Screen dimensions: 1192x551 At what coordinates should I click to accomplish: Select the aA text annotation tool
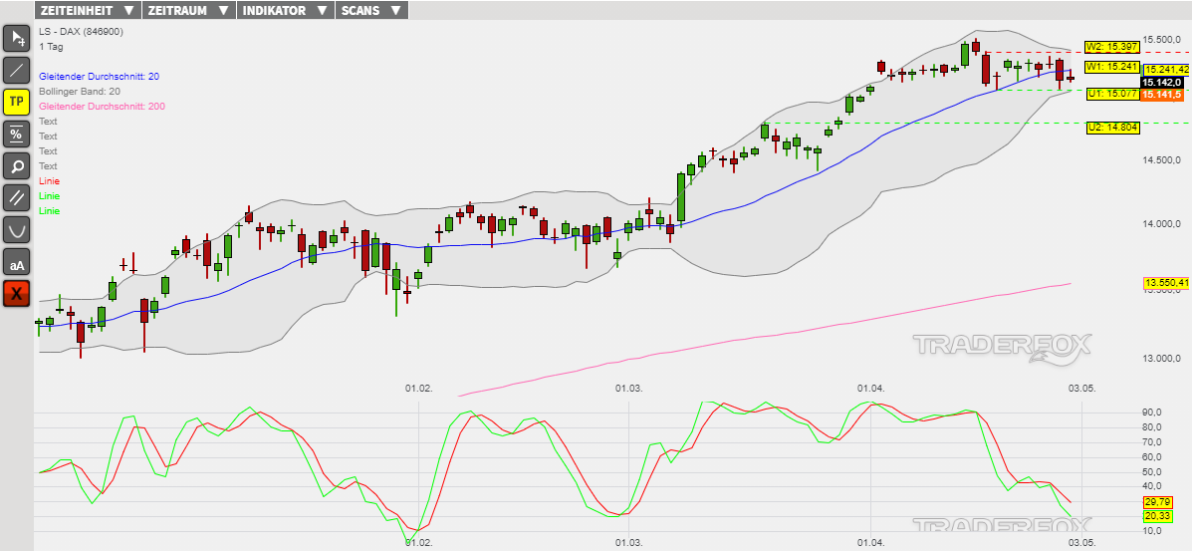[17, 263]
